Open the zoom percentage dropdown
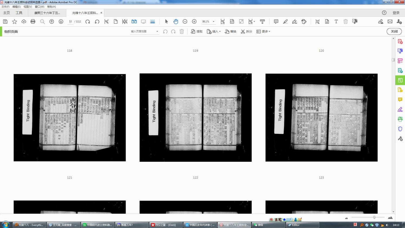Viewport: 405px width, 228px height. coord(214,22)
